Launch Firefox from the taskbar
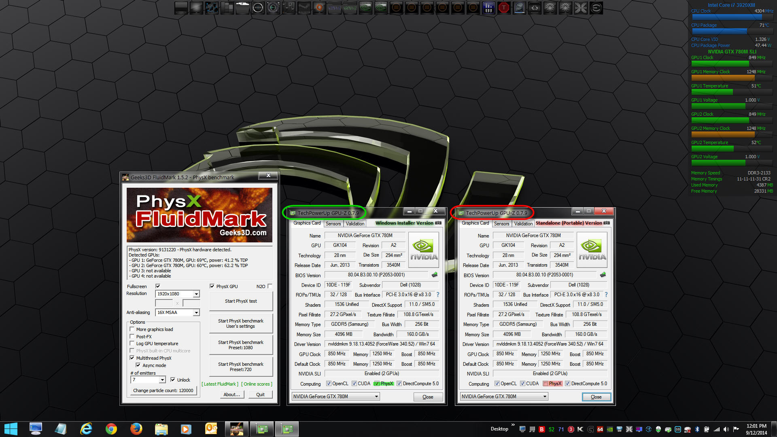 click(x=136, y=429)
